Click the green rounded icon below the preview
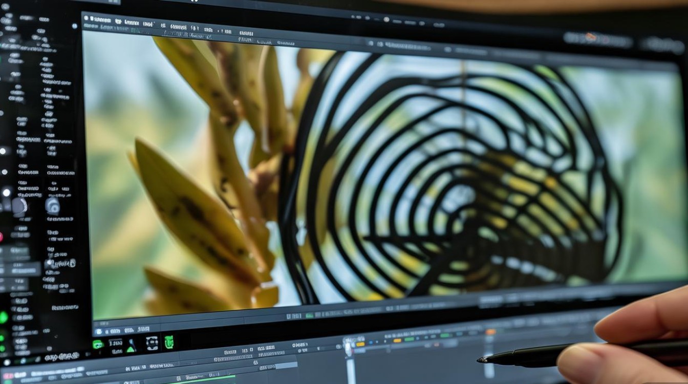The width and height of the screenshot is (688, 384). [x=98, y=344]
